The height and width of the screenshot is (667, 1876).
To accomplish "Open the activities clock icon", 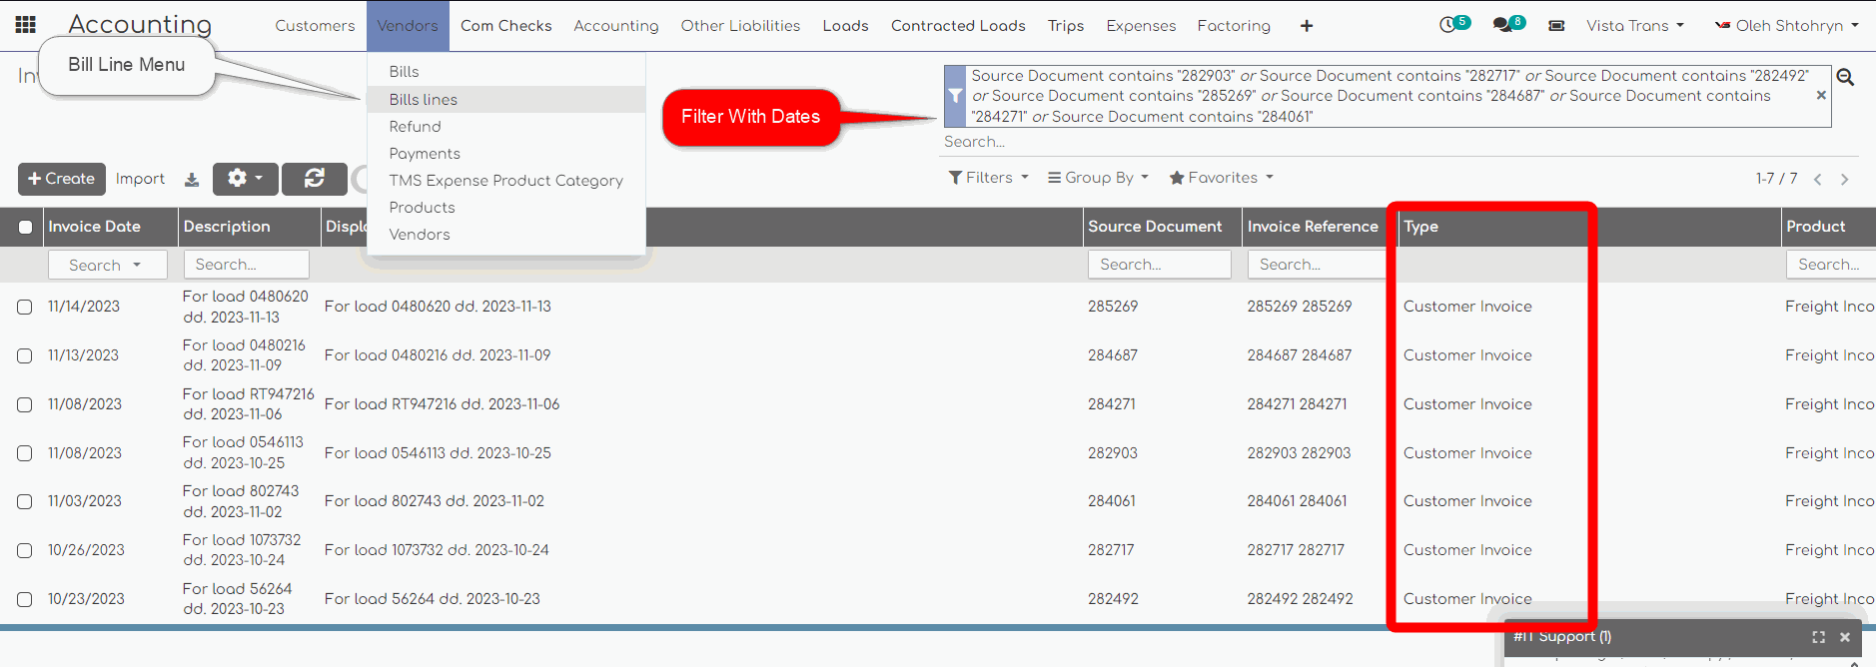I will (x=1447, y=25).
